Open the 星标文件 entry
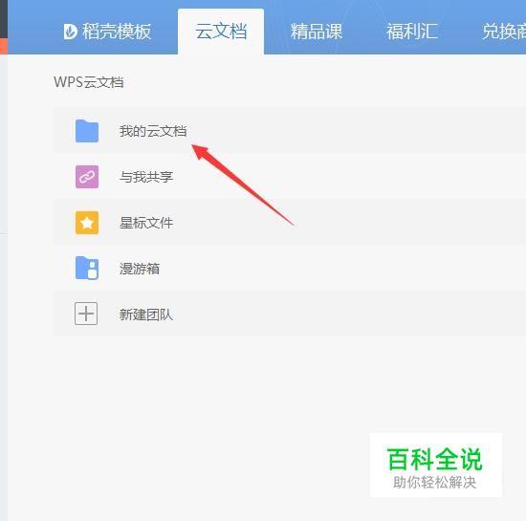The image size is (526, 521). point(290,223)
